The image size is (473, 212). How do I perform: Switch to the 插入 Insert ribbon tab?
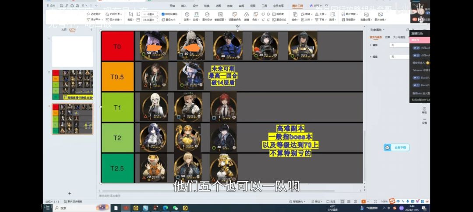point(184,6)
